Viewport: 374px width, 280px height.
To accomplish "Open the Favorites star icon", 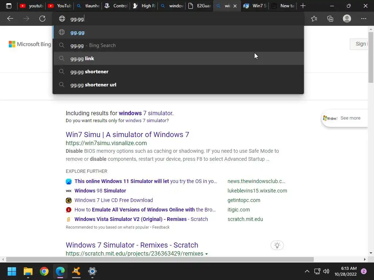I will click(314, 19).
